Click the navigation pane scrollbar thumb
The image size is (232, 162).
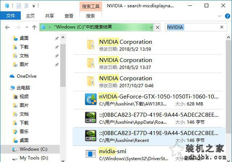point(63,65)
